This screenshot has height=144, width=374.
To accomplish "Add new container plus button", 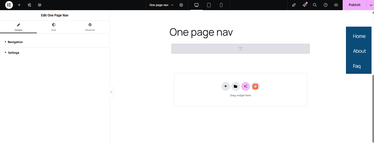I will [x=226, y=86].
